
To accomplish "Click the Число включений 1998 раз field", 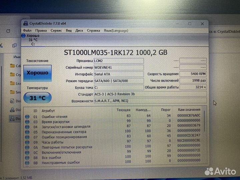I will click(193, 81).
